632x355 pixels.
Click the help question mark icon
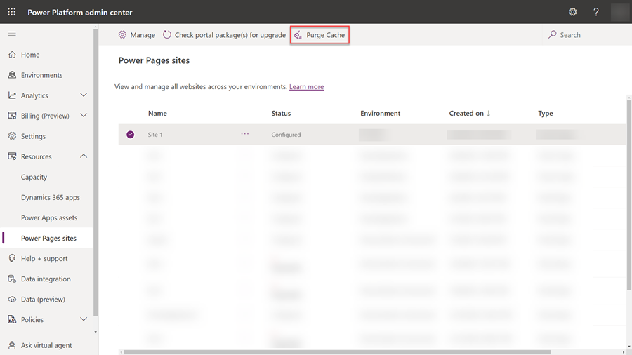[x=596, y=12]
